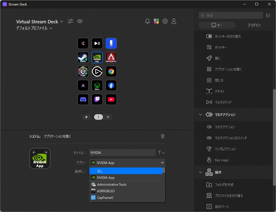Click the タイトル field containing NVIDIA

tap(123, 152)
